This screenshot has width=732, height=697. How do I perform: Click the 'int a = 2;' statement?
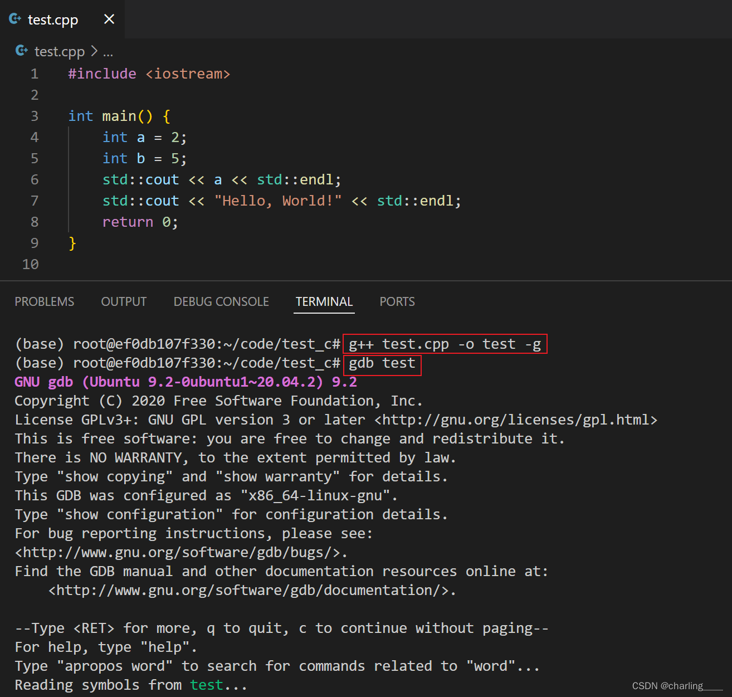145,137
